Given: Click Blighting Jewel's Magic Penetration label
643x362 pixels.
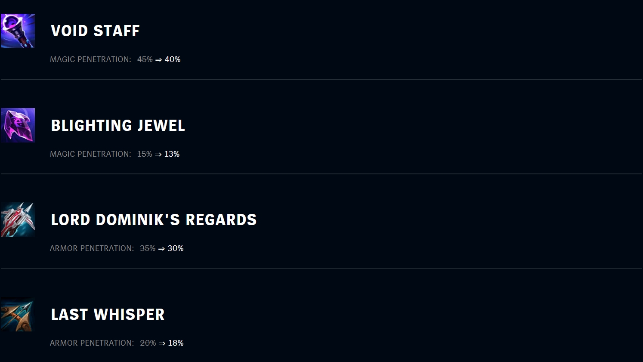Looking at the screenshot, I should coord(90,154).
